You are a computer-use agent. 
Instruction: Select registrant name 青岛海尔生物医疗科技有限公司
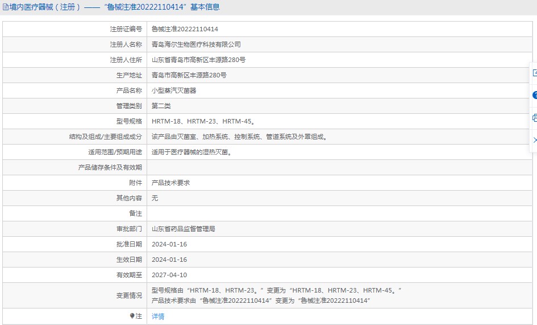tap(196, 44)
